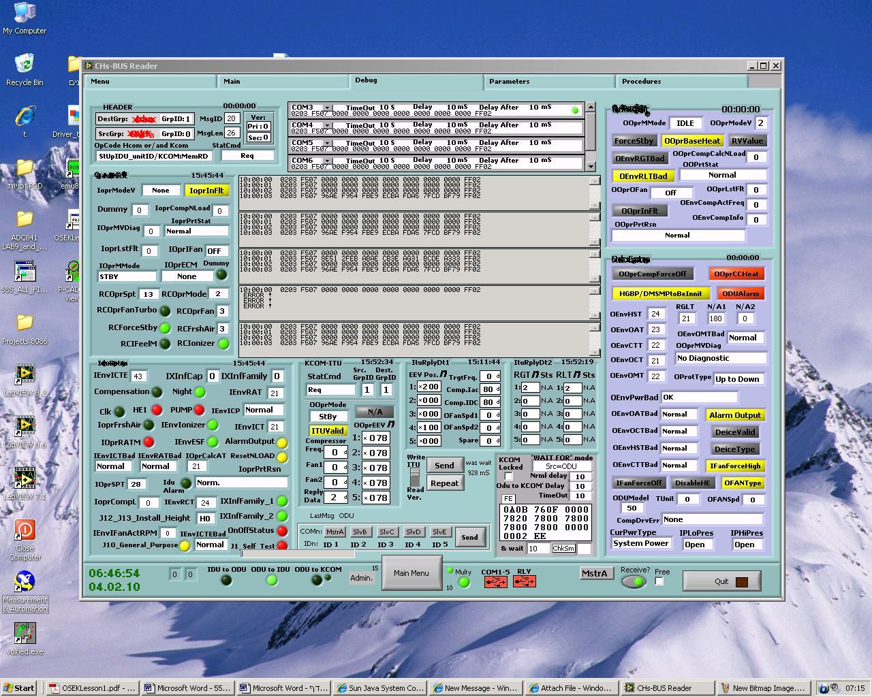Toggle the Receive? switch
The height and width of the screenshot is (697, 872).
(x=634, y=582)
